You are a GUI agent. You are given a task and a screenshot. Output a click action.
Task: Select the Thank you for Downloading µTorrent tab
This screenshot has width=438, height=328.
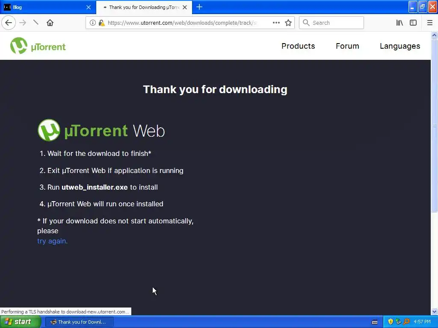coord(144,7)
